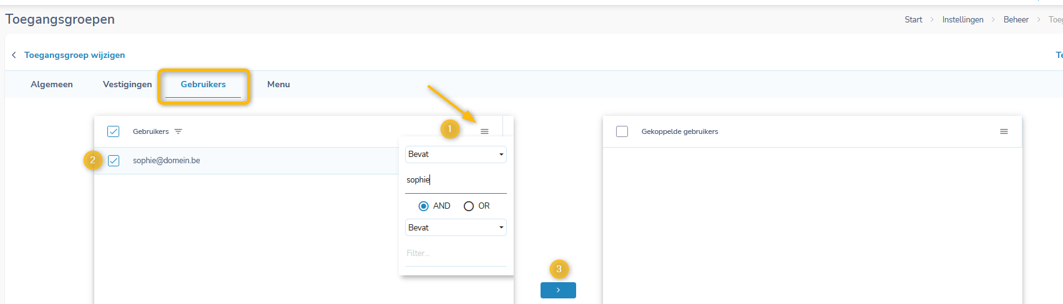
Task: Check the Gekoppelde gebruikers select-all checkbox
Action: (622, 131)
